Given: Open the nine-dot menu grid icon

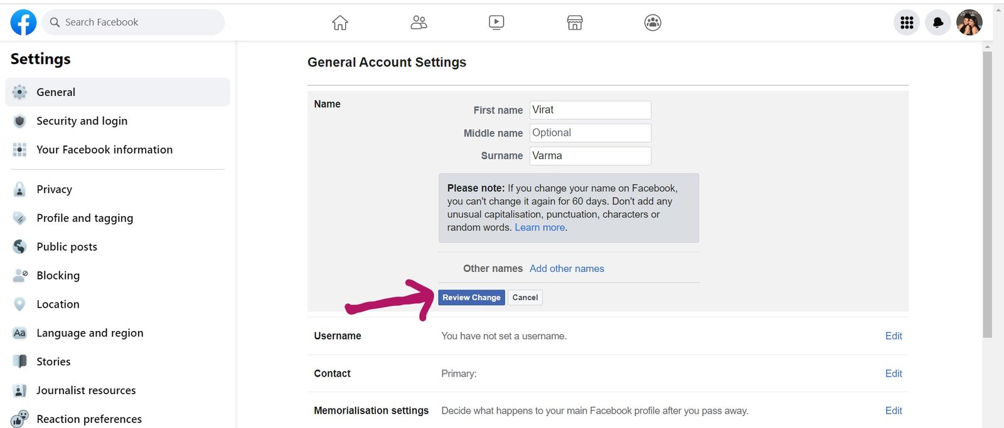Looking at the screenshot, I should tap(907, 23).
